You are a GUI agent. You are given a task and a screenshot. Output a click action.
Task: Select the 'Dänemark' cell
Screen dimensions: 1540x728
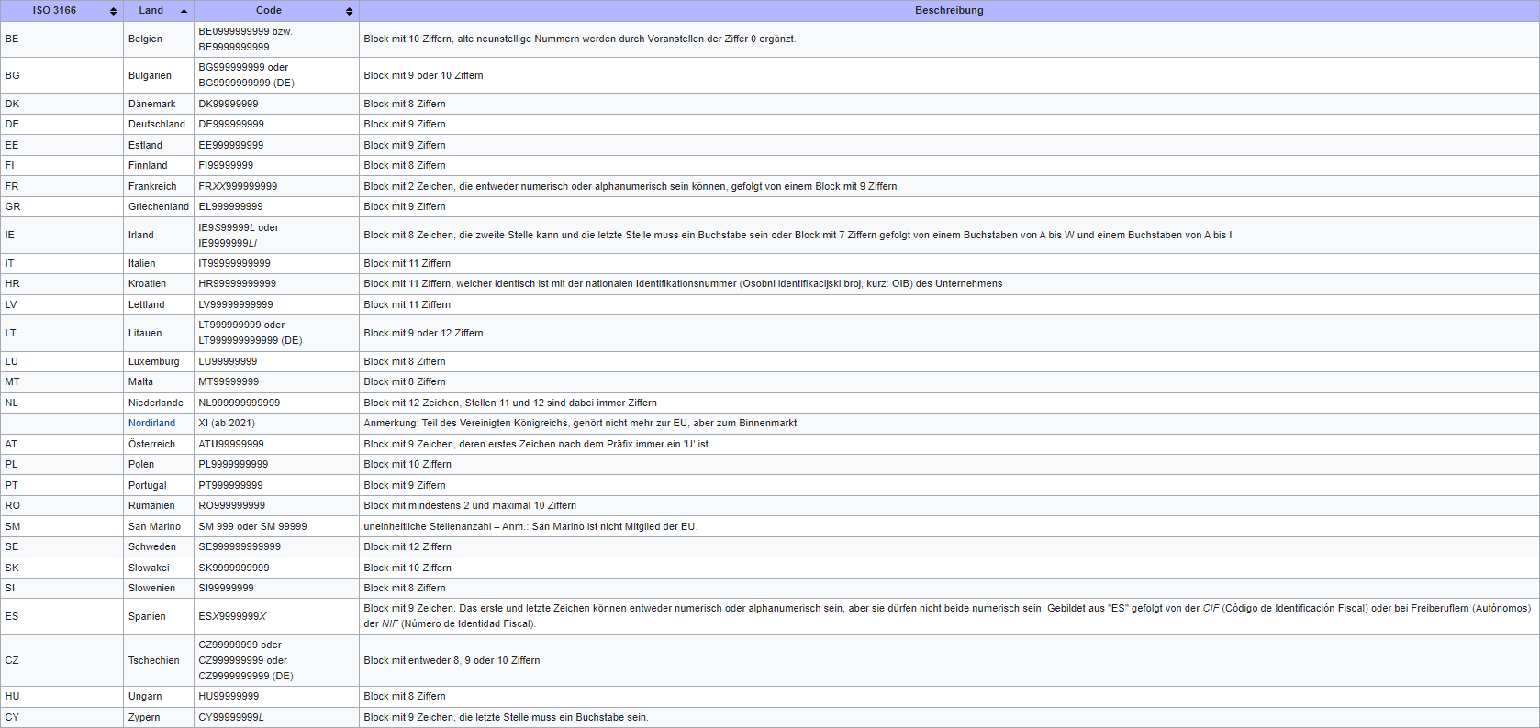[159, 104]
